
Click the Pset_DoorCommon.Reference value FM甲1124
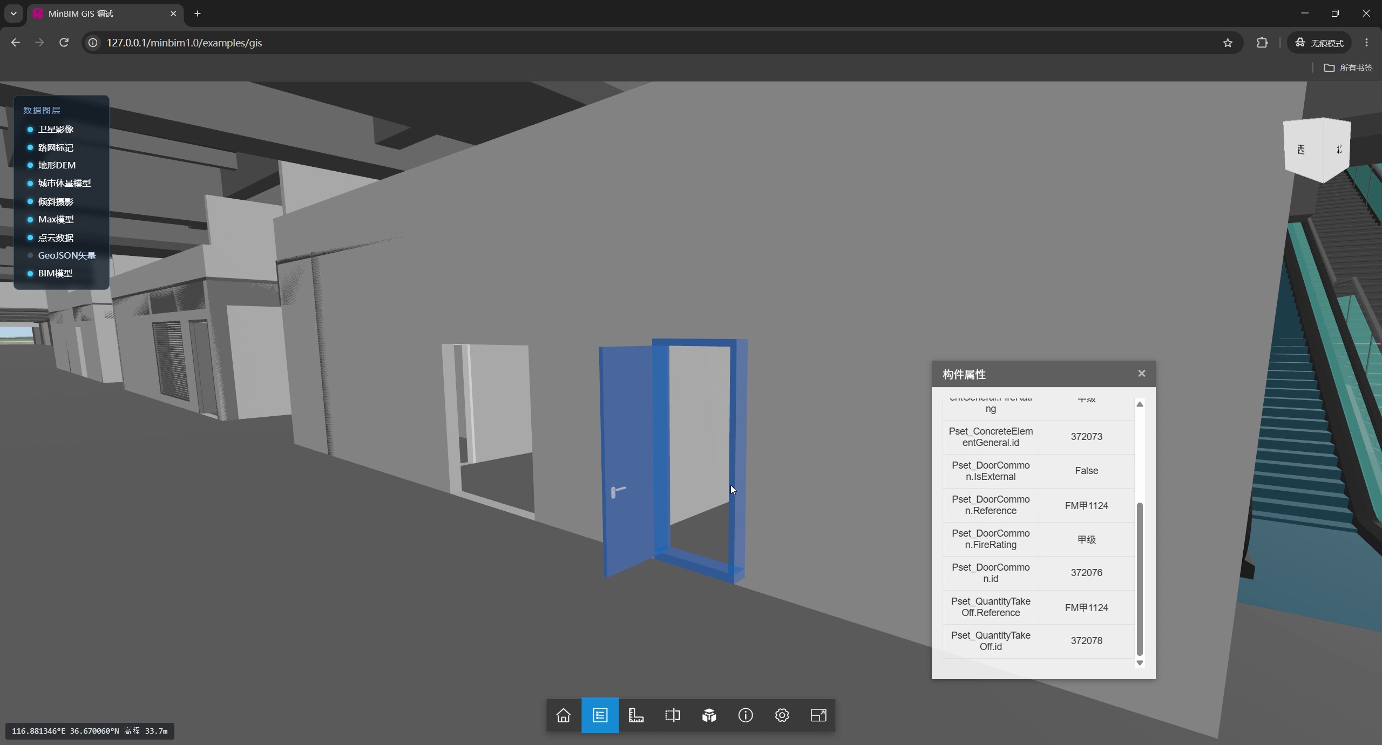tap(1086, 506)
